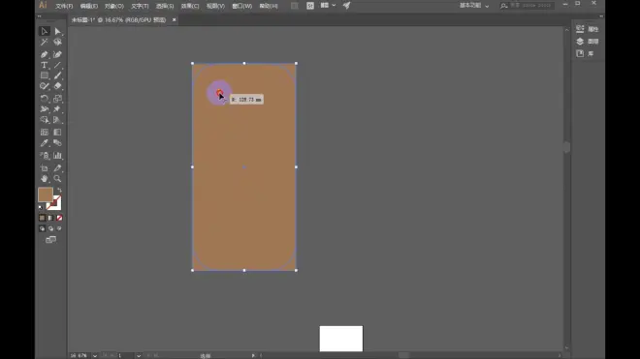Image resolution: width=640 pixels, height=359 pixels.
Task: Select the Curvature tool
Action: (57, 54)
